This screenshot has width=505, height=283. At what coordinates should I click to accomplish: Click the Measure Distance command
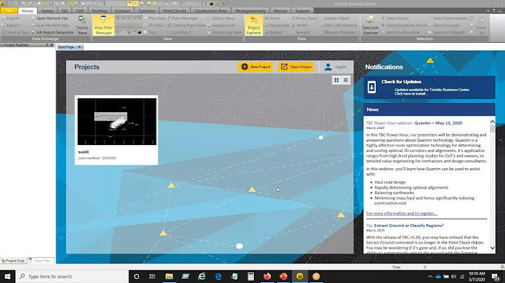tap(338, 32)
